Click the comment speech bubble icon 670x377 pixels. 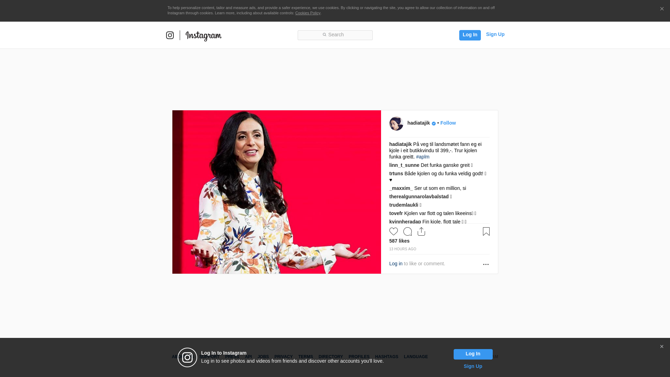408,231
